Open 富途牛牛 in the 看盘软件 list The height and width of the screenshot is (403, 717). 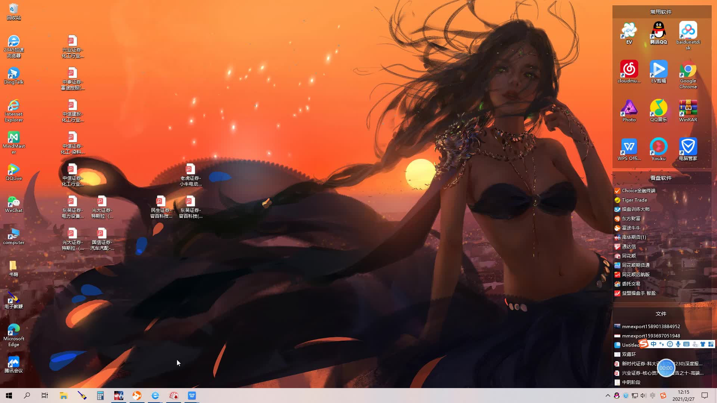coord(627,228)
